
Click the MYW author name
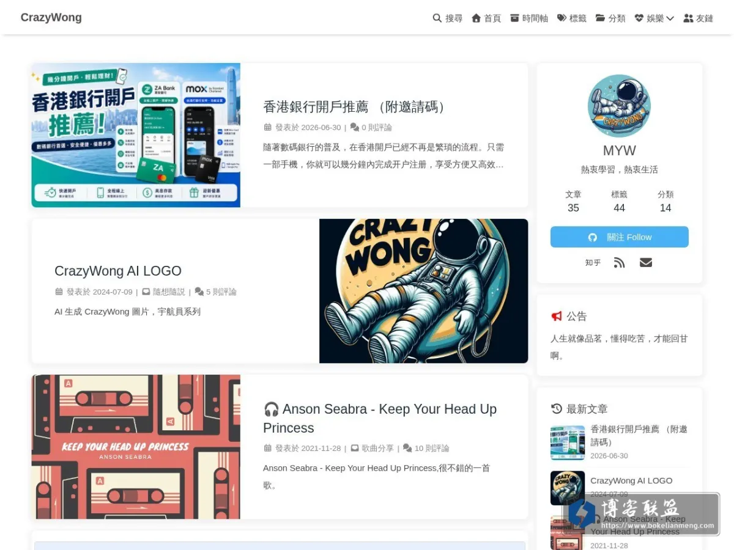[x=619, y=150]
